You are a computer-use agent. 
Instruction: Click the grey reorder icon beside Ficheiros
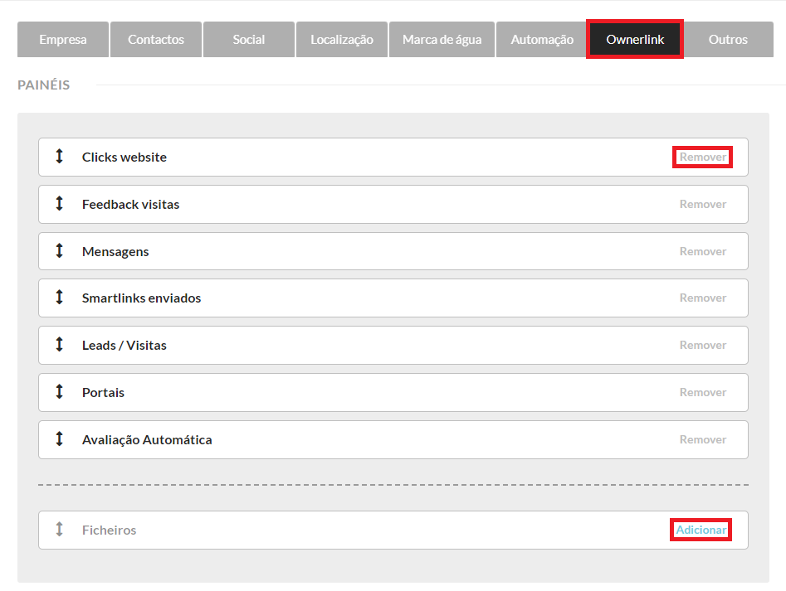pyautogui.click(x=59, y=530)
